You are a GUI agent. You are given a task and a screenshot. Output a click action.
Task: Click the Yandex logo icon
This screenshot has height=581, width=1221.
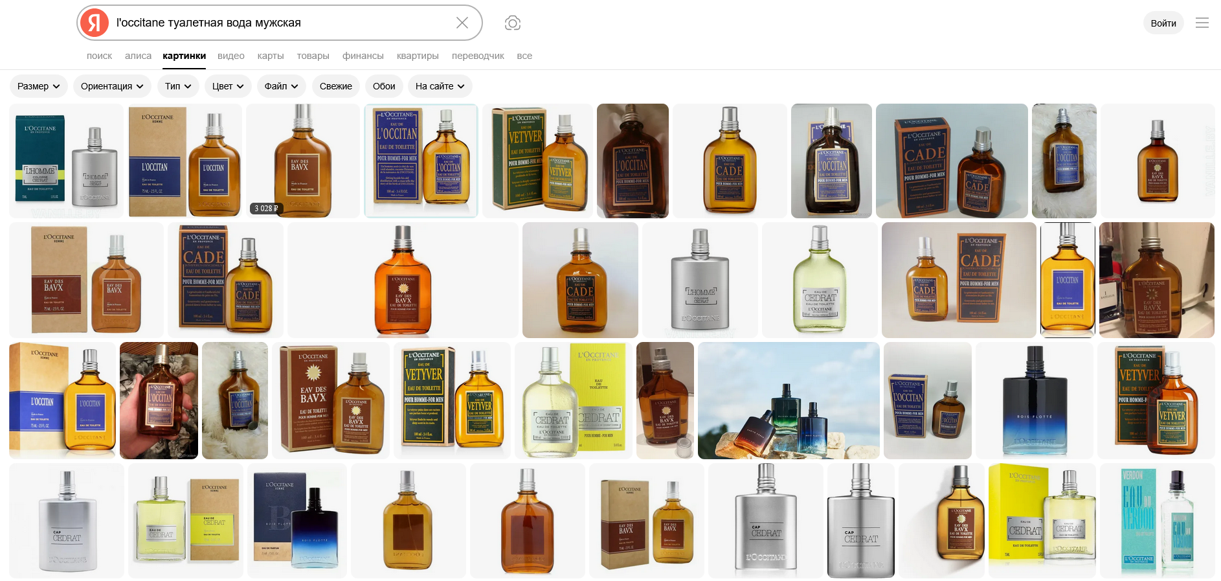coord(95,23)
